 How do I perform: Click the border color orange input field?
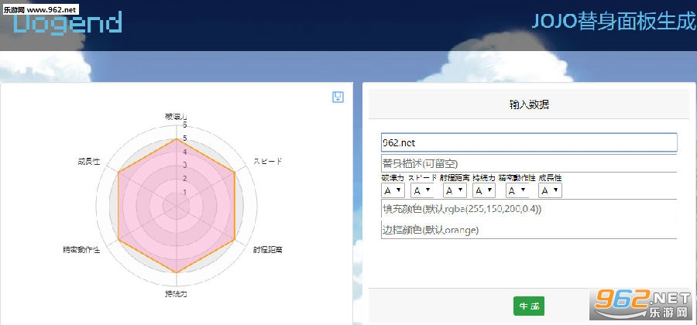point(529,230)
